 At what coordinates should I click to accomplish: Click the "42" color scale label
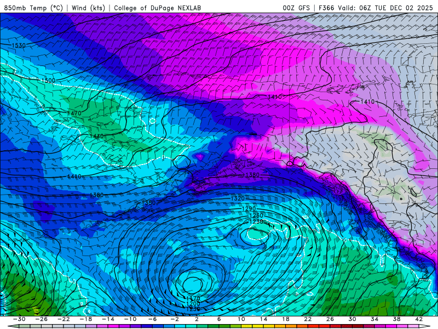(419, 319)
